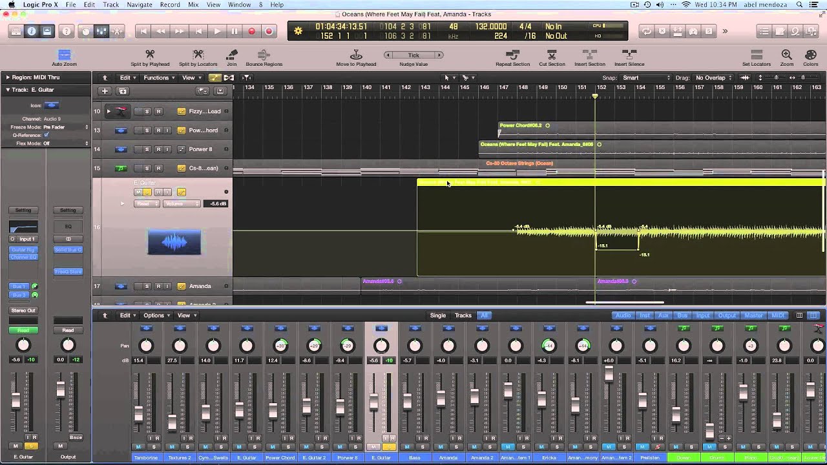Toggle the Mixer icon in control bar
Viewport: 827px width, 465px height.
pyautogui.click(x=101, y=31)
